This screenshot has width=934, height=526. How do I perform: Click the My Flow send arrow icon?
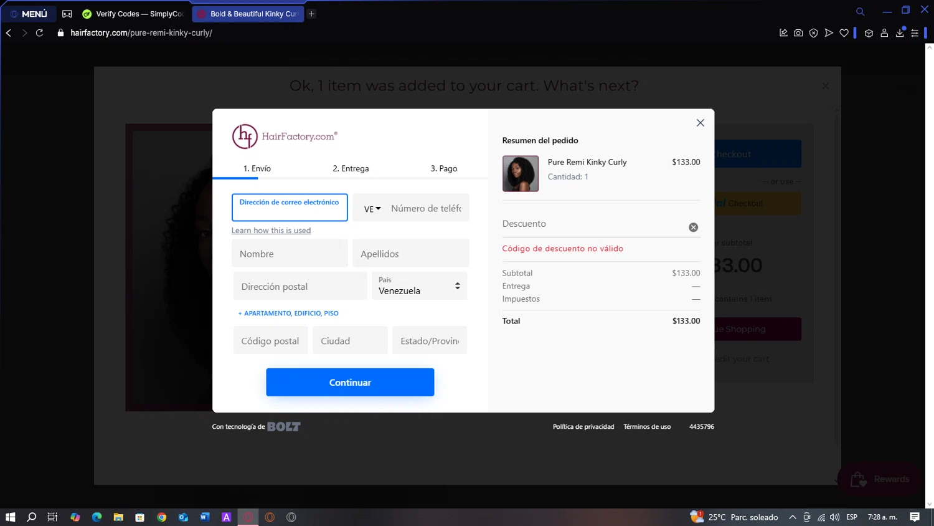click(x=829, y=33)
